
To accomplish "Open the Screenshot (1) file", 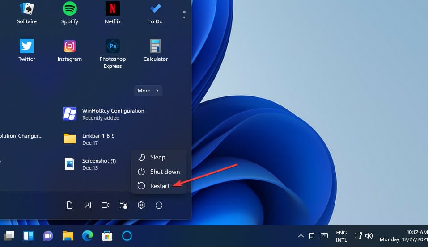I will click(x=90, y=164).
